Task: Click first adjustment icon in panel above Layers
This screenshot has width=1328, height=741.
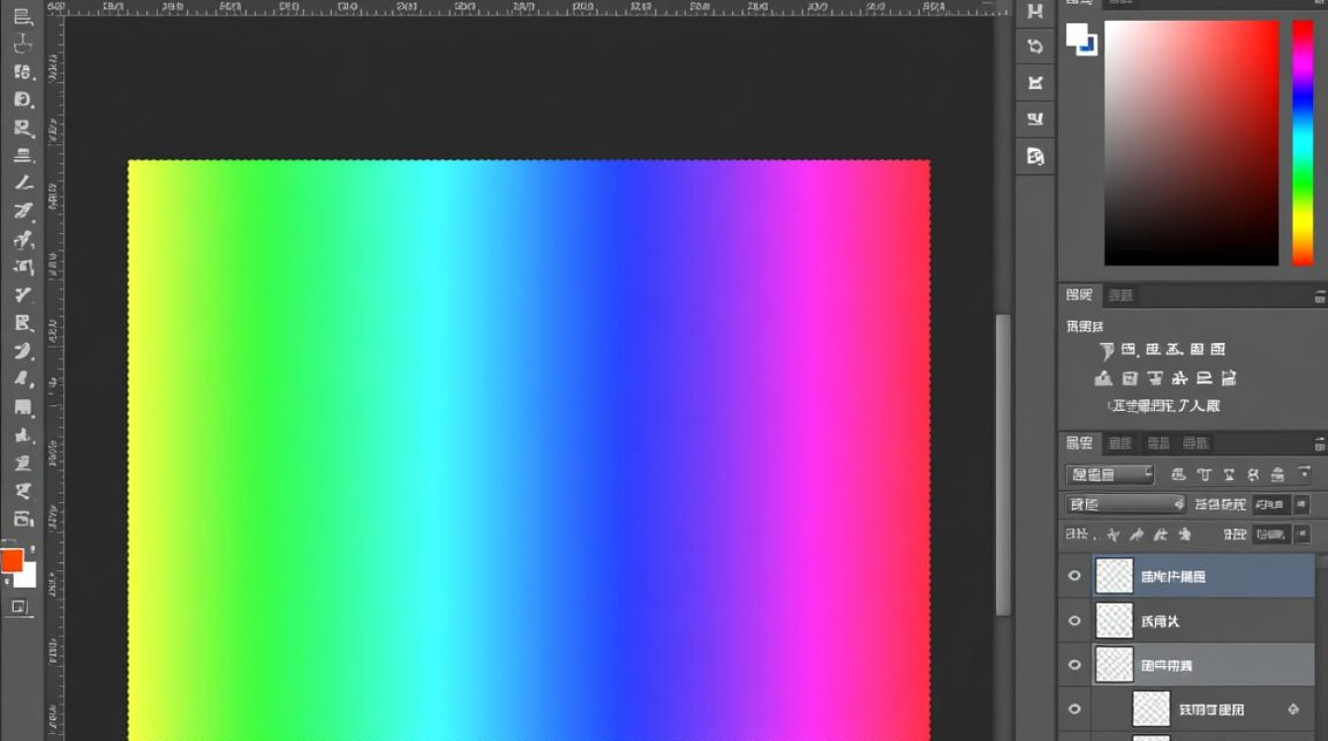Action: click(1106, 350)
